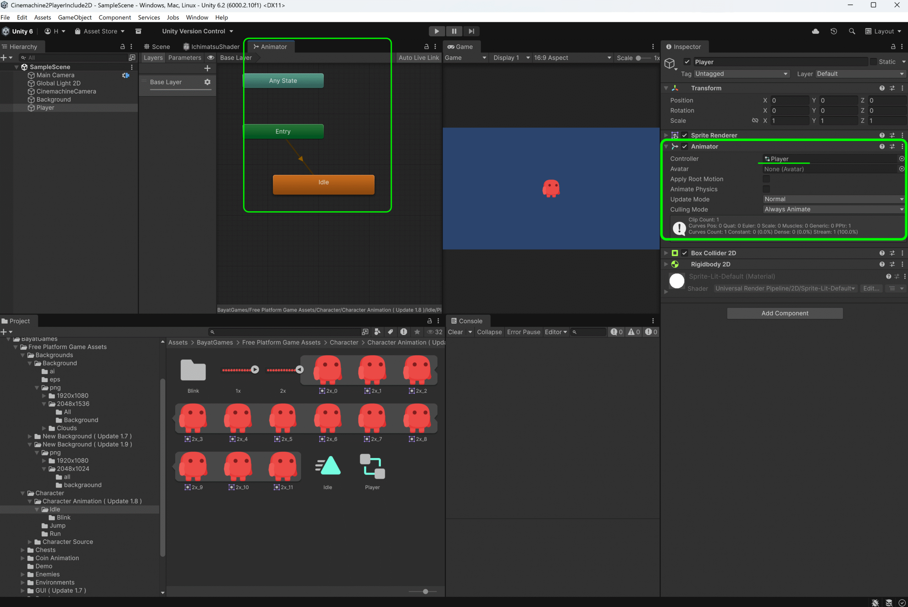Screen dimensions: 908x607
Task: Open the GameObject menu
Action: pyautogui.click(x=75, y=17)
